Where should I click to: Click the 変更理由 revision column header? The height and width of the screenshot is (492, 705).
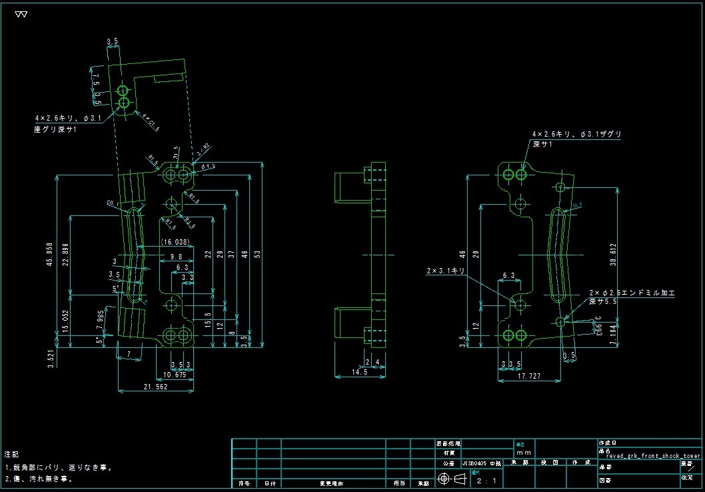coord(332,483)
